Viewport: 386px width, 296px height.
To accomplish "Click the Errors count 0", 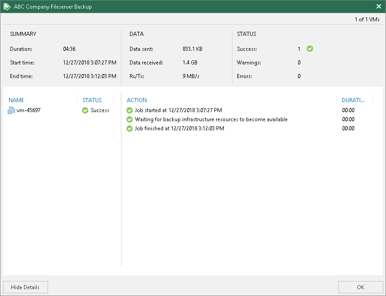I will [299, 76].
